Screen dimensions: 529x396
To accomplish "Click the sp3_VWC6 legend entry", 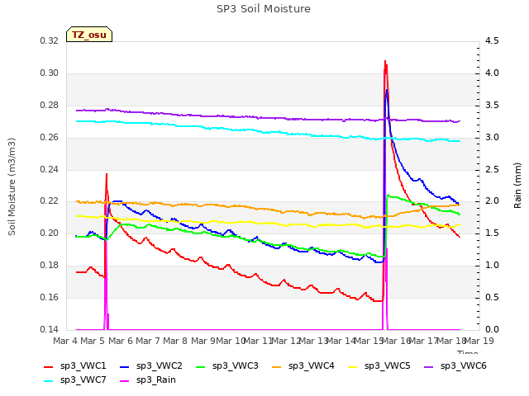I will point(455,366).
